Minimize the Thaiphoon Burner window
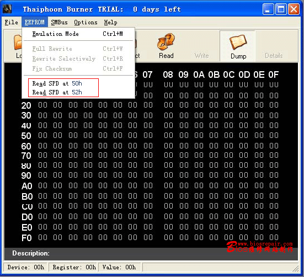The height and width of the screenshot is (277, 304). [268, 9]
